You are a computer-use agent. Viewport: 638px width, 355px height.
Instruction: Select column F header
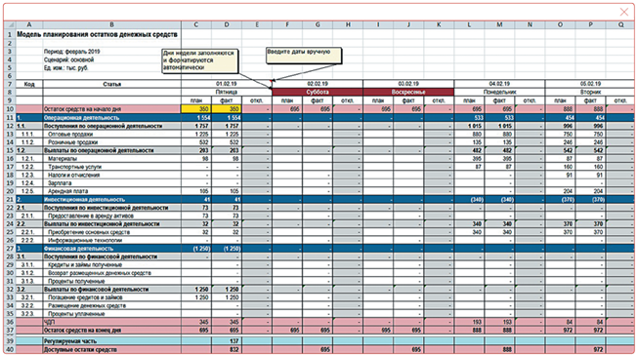(x=287, y=24)
